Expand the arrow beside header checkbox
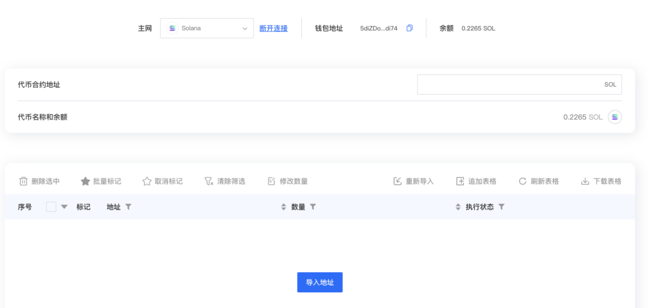Screen dimensions: 648x308 (64, 207)
